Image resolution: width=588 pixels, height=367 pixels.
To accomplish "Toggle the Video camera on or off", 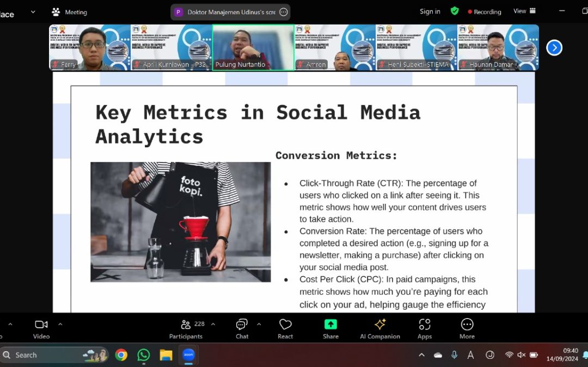I will 41,328.
